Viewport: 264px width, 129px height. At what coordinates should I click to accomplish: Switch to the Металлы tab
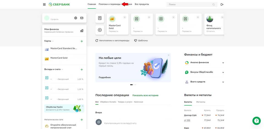(x=201, y=102)
